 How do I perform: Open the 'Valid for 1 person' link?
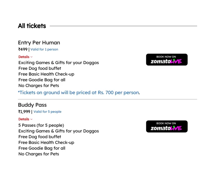click(x=44, y=49)
